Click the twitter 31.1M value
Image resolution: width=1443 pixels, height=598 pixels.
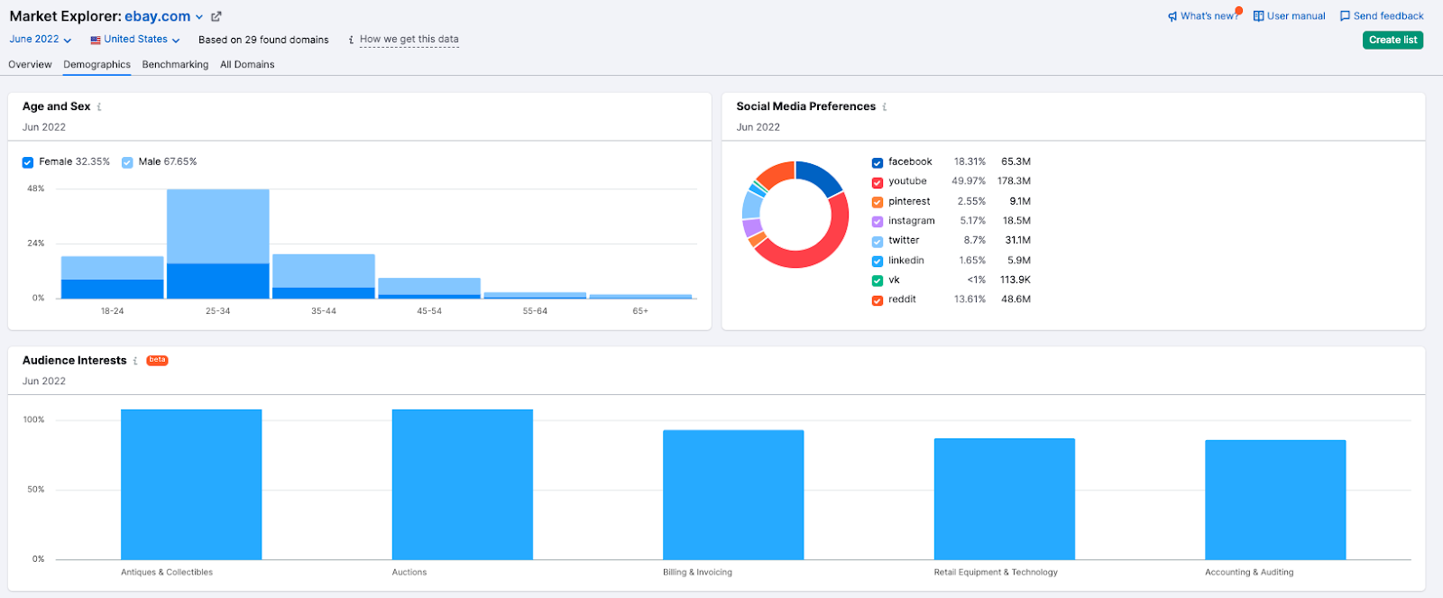click(1018, 241)
